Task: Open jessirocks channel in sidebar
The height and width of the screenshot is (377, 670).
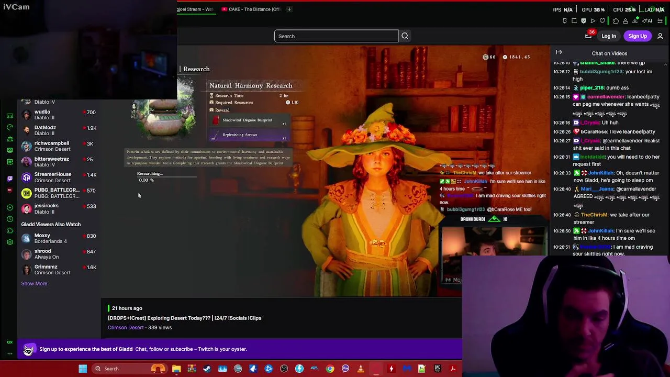Action: [59, 208]
